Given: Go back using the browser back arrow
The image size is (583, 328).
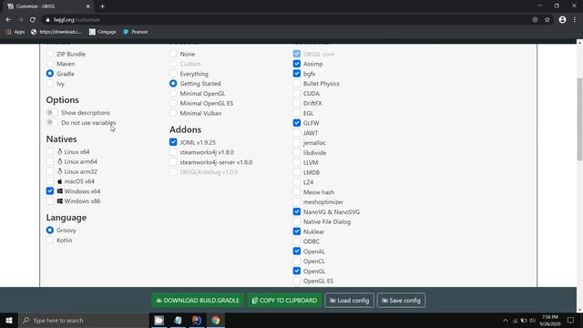Looking at the screenshot, I should click(8, 20).
